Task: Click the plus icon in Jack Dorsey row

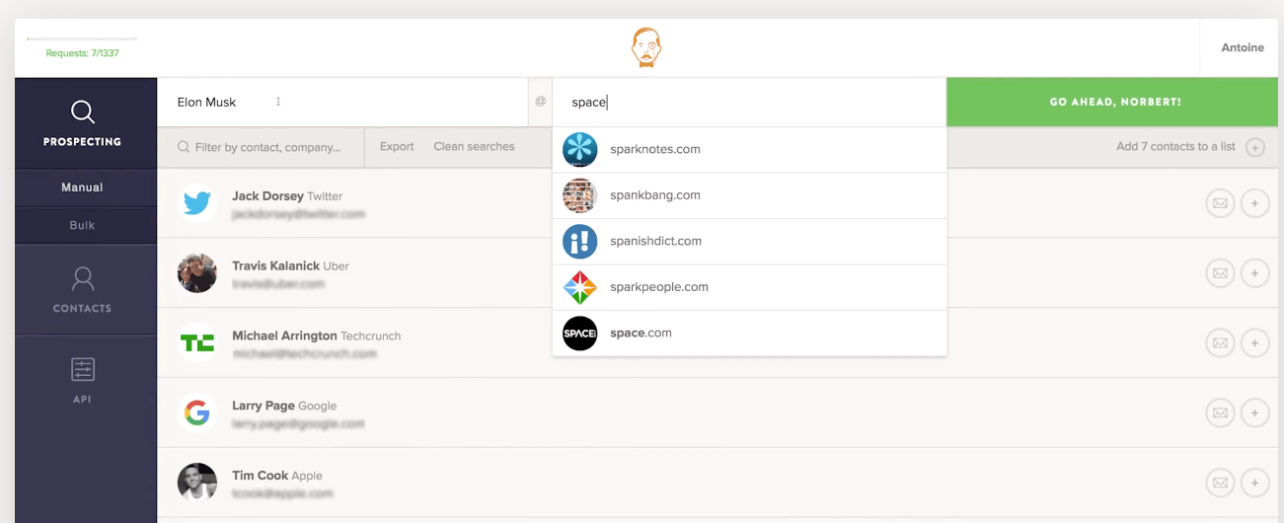Action: [x=1254, y=203]
